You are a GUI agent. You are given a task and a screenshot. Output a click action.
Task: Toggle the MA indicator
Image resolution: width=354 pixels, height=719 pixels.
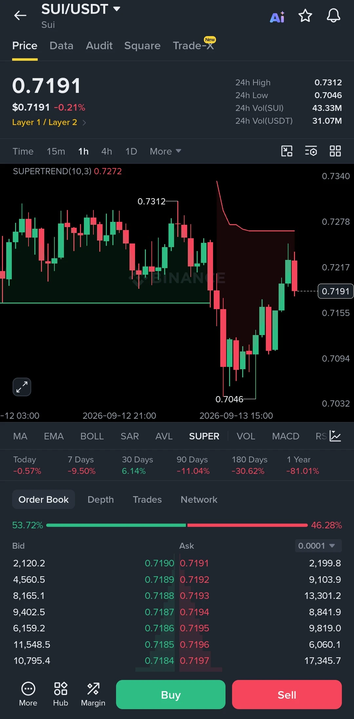pos(20,436)
